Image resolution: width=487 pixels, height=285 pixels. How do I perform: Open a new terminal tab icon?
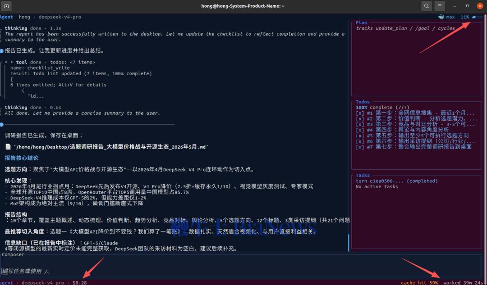(x=6, y=6)
